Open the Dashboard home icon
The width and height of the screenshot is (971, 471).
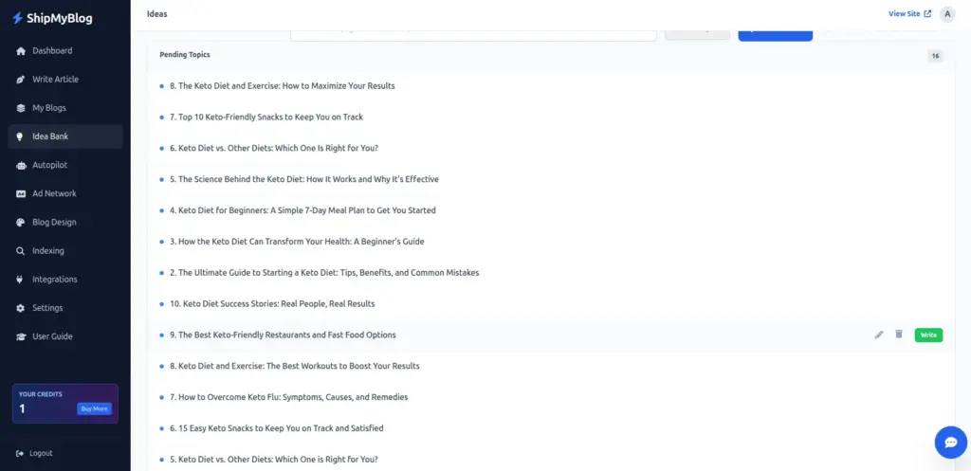[x=21, y=51]
